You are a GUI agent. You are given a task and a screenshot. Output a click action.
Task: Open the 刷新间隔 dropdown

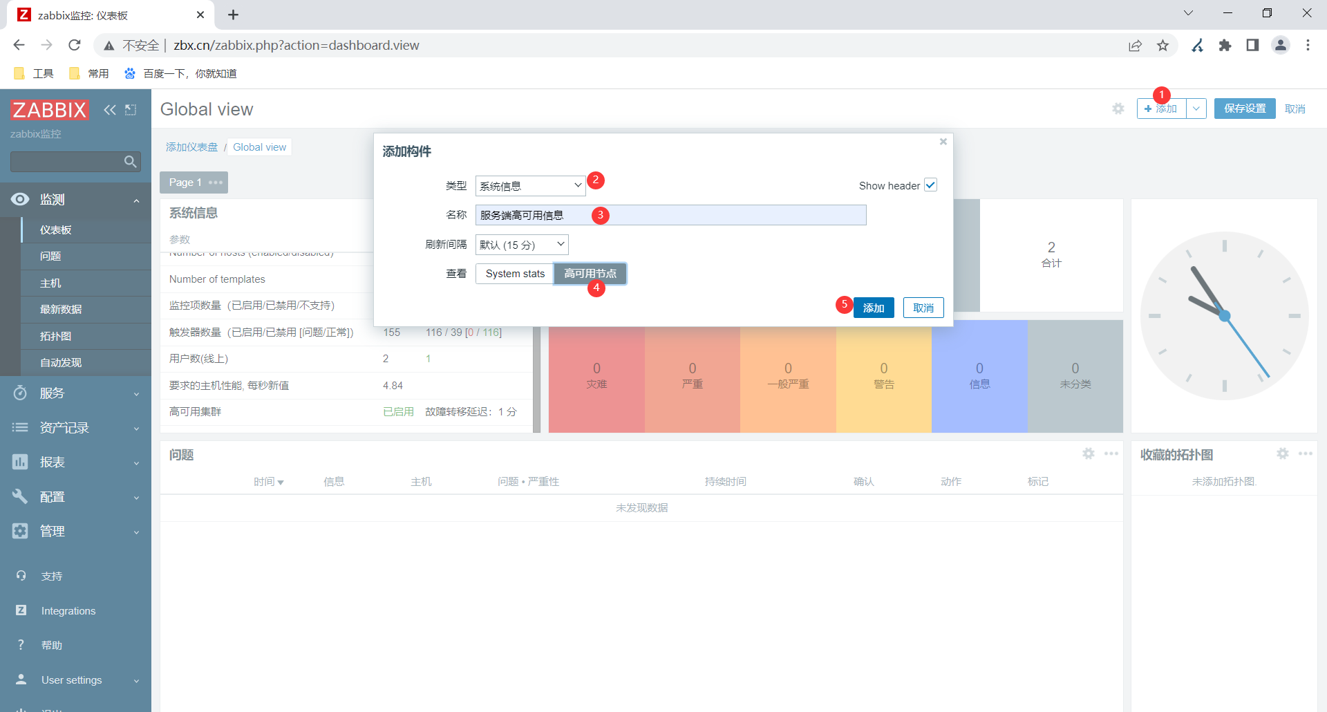pos(522,245)
